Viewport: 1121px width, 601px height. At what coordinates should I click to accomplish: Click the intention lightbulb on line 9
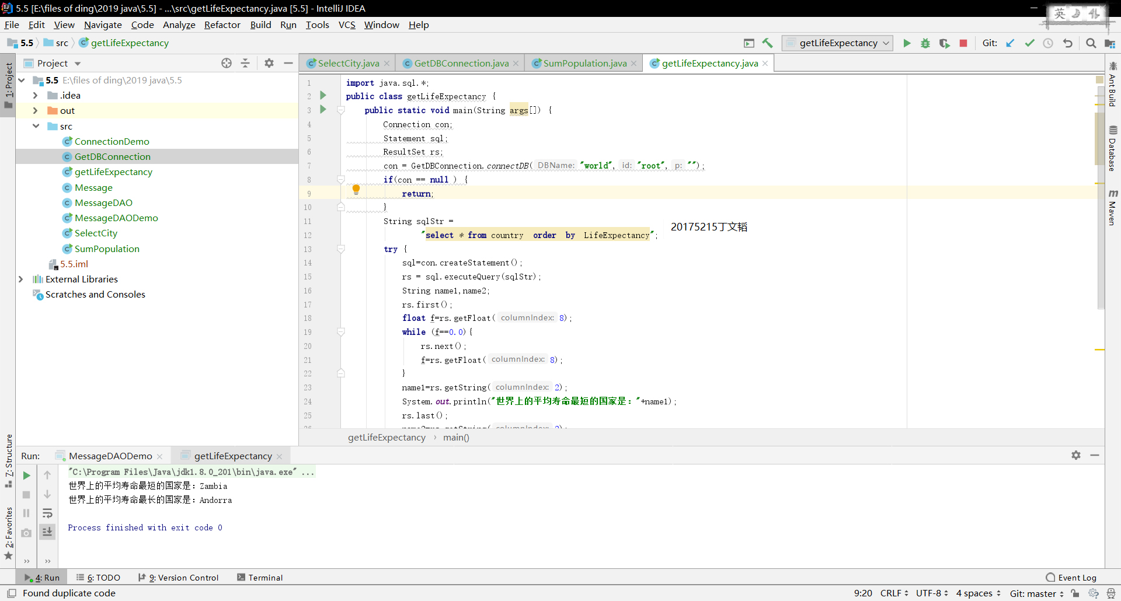click(356, 189)
